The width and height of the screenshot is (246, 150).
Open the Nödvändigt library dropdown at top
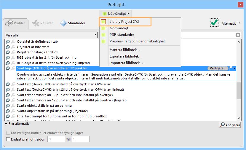[x=116, y=14]
